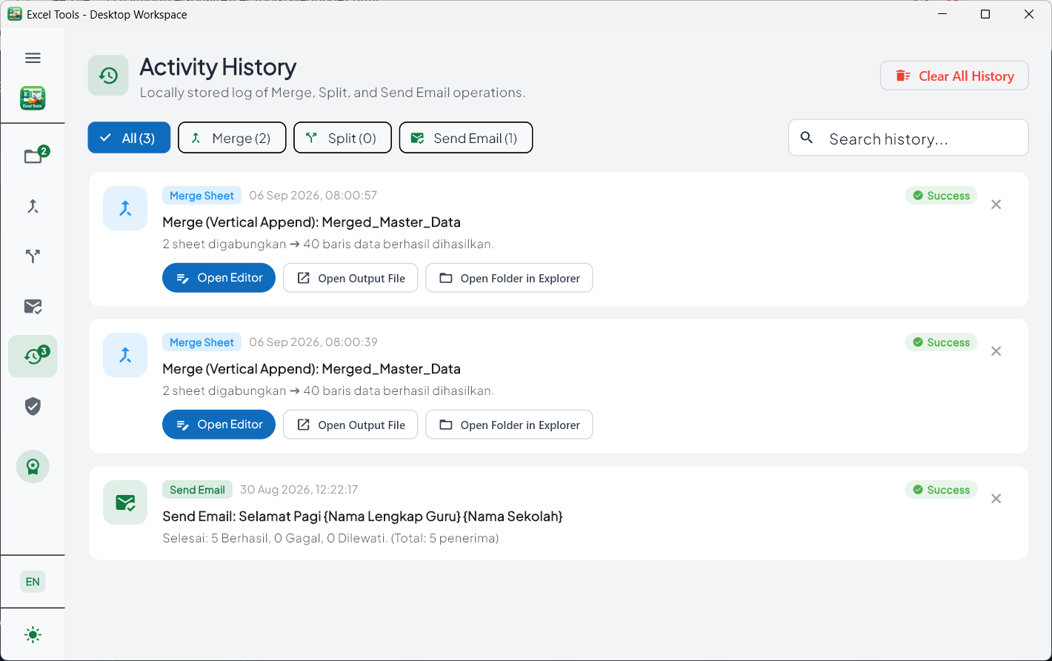The image size is (1052, 661).
Task: Click the Send Email entry envelope icon
Action: pyautogui.click(x=125, y=502)
